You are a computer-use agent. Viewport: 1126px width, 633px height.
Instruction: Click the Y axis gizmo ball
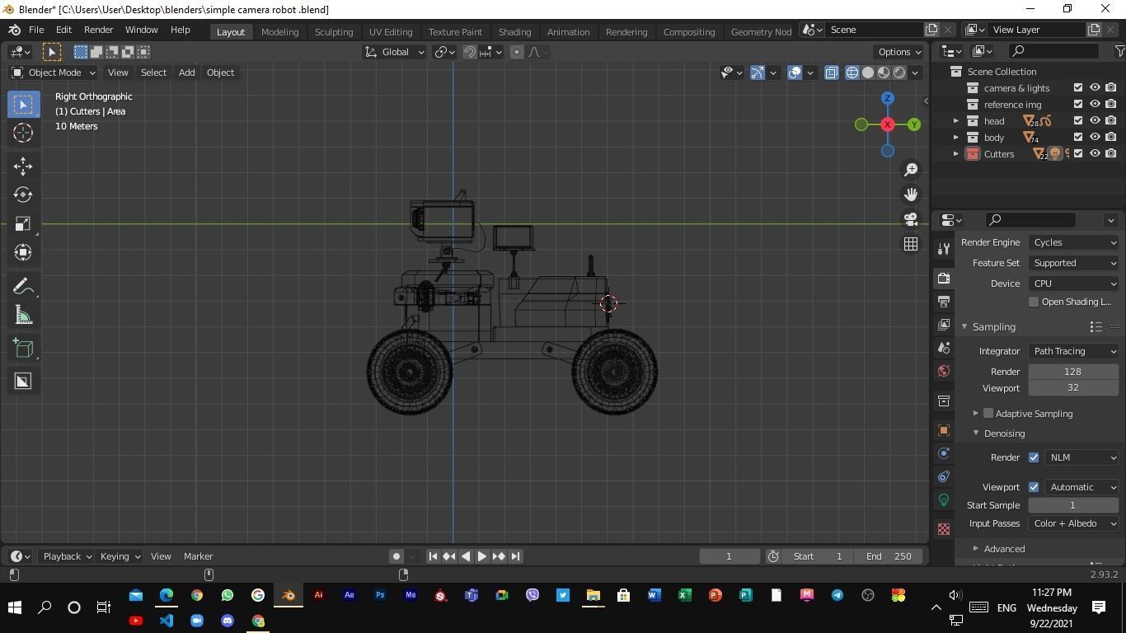pyautogui.click(x=914, y=124)
